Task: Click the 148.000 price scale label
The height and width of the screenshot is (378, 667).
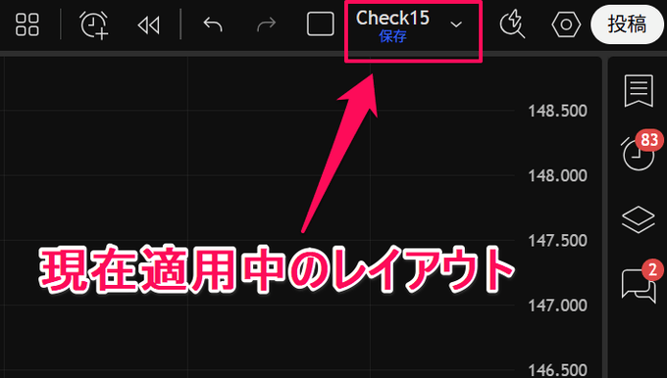Action: [x=557, y=175]
